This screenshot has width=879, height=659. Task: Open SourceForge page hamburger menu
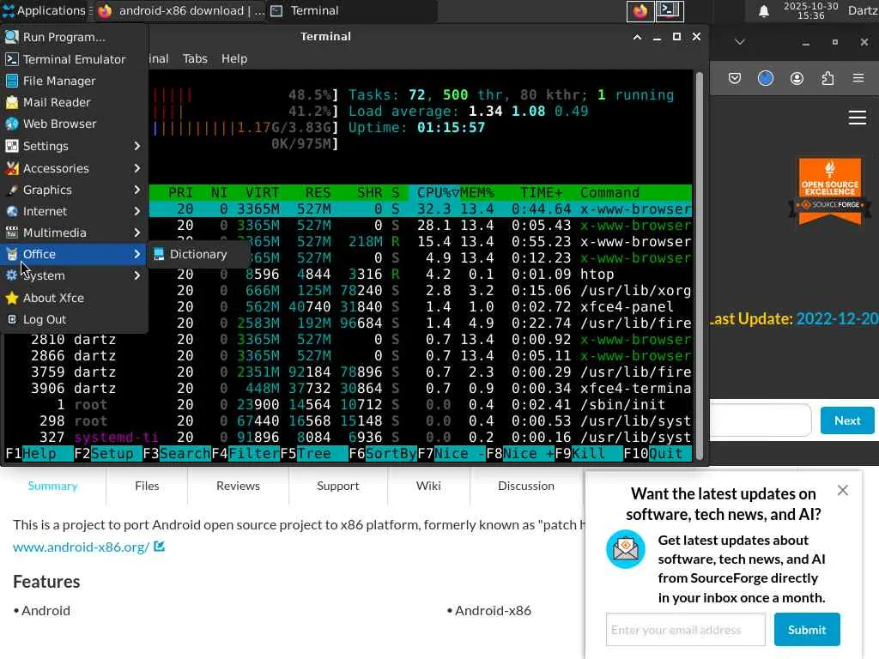click(858, 118)
